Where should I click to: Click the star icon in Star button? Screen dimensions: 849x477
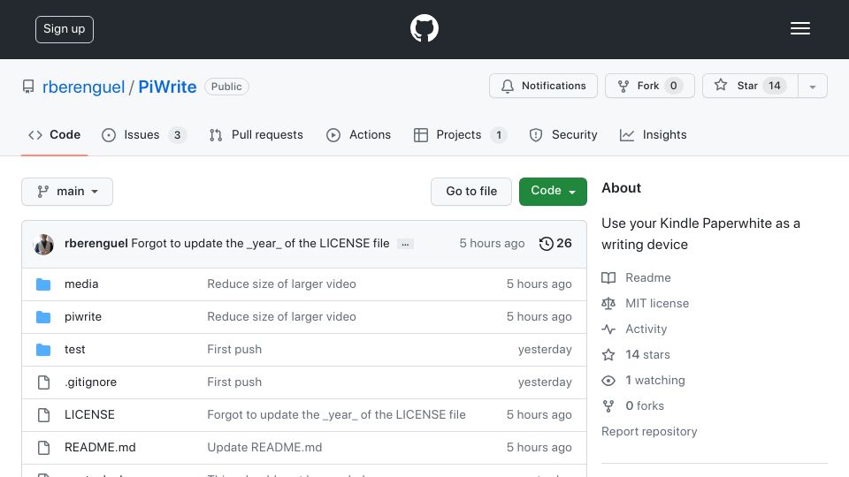click(x=720, y=85)
